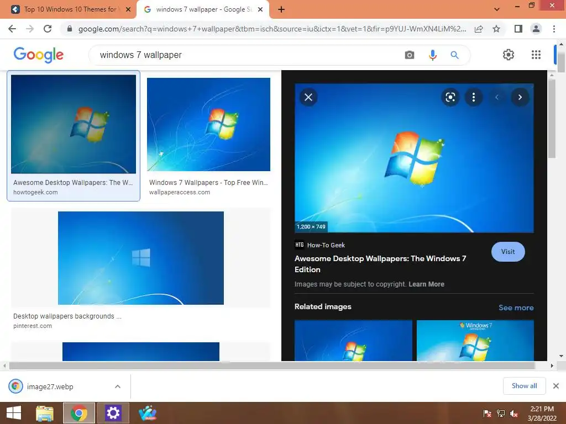Open the related image labeled Windows 7
Screen dimensions: 566x424
[x=475, y=340]
